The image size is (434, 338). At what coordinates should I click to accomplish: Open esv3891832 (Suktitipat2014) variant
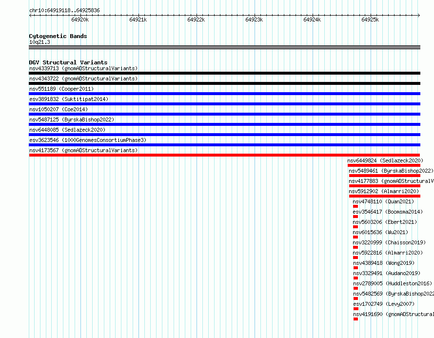pos(69,99)
